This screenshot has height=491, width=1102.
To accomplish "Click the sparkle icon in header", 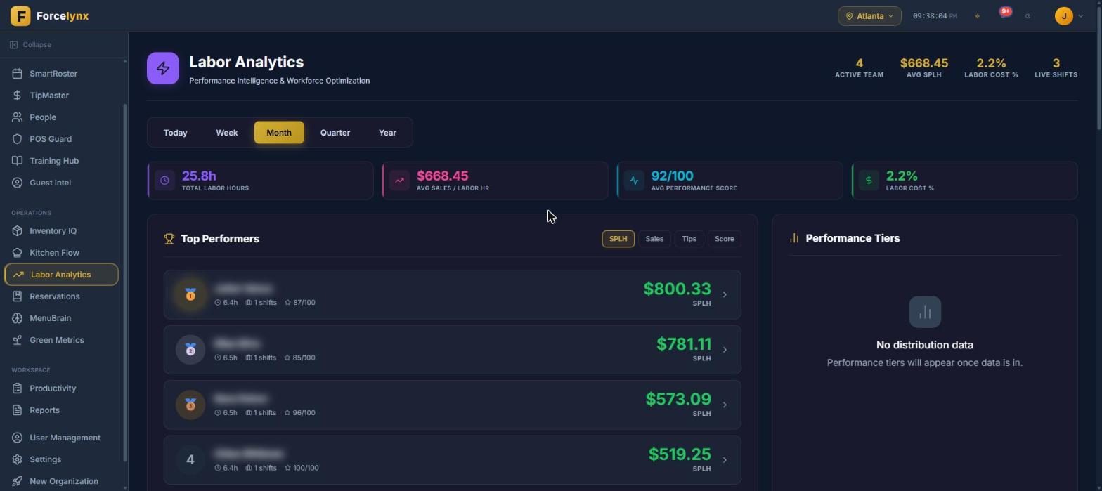I will 977,16.
